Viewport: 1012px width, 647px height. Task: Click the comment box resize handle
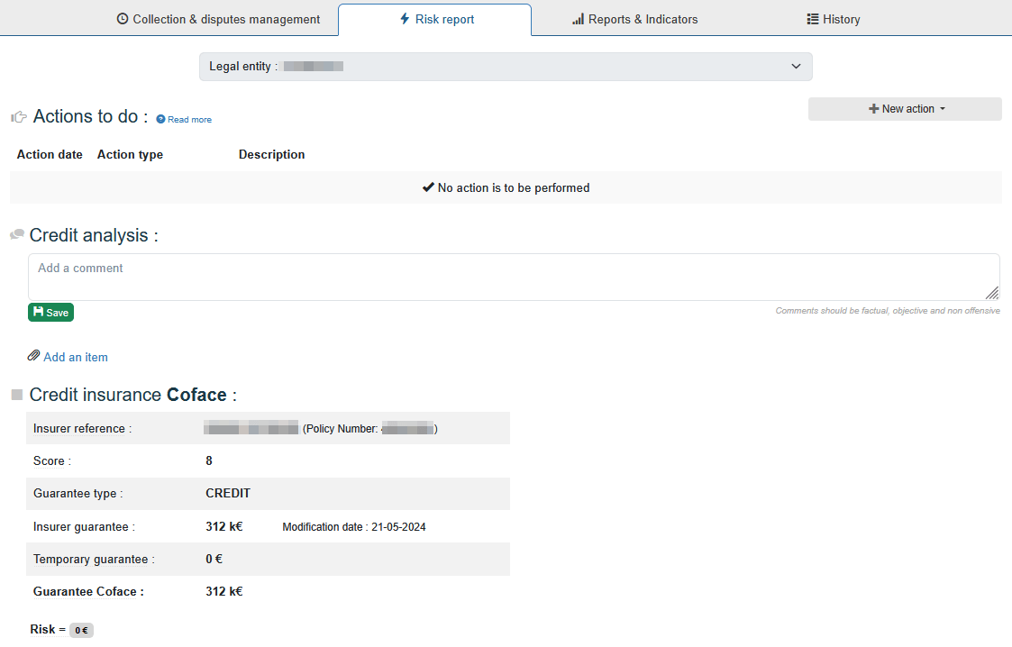tap(991, 293)
